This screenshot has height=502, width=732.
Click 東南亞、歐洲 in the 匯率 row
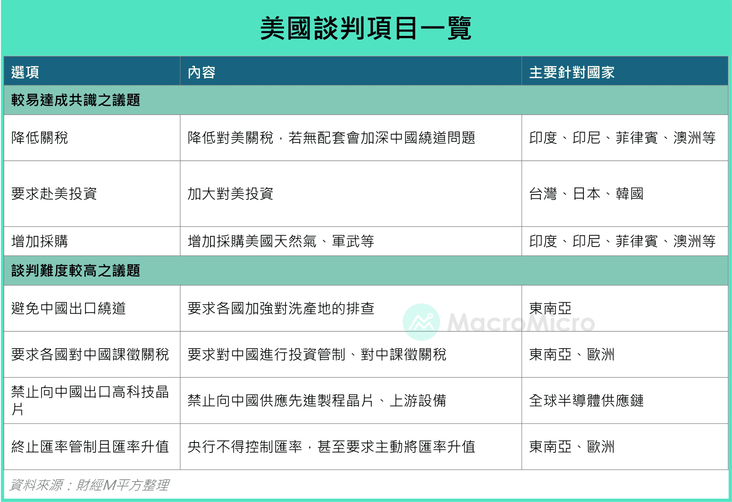pos(572,447)
